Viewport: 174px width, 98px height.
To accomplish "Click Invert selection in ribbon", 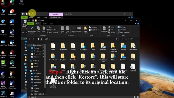I will click(123, 32).
